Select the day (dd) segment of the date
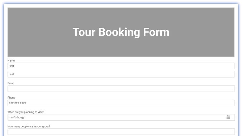 (x=16, y=117)
